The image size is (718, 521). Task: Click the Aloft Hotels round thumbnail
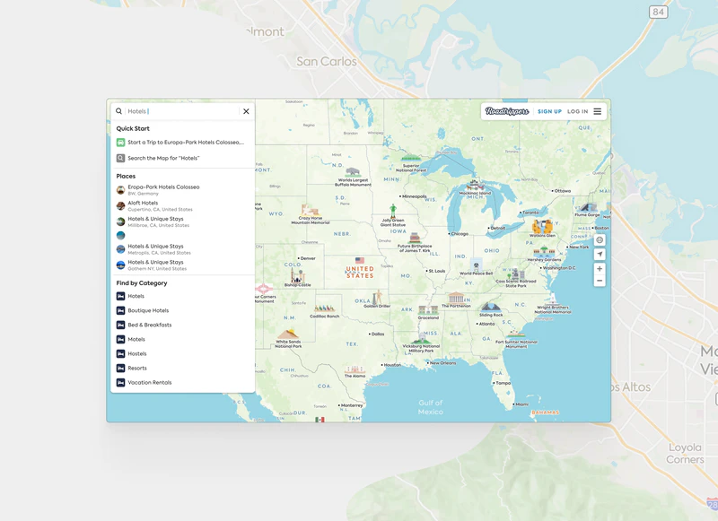pos(120,206)
